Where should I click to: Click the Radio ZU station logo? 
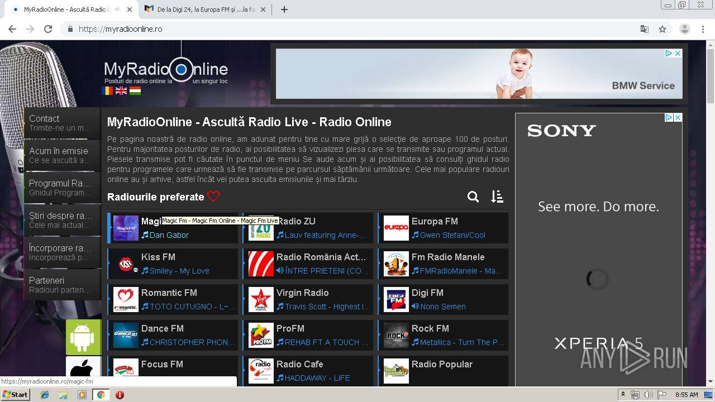[261, 228]
